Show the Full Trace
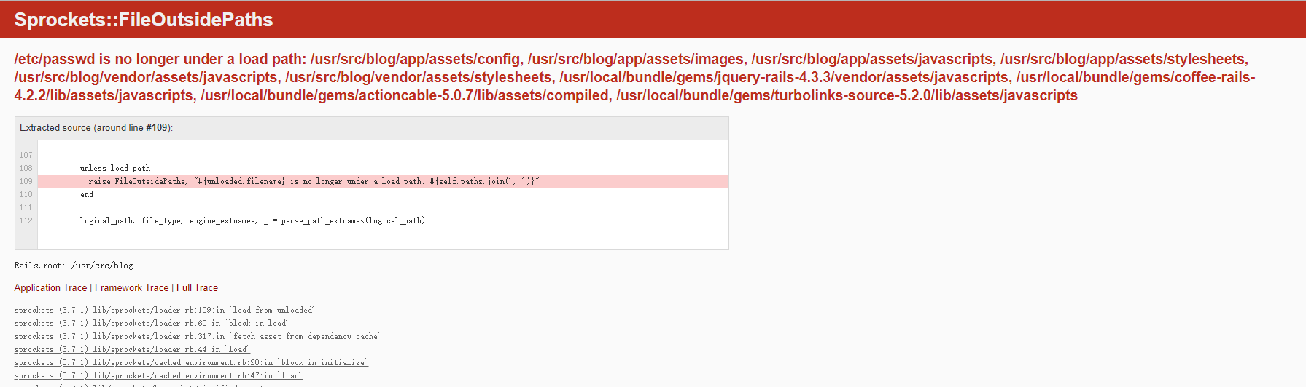 (x=197, y=288)
